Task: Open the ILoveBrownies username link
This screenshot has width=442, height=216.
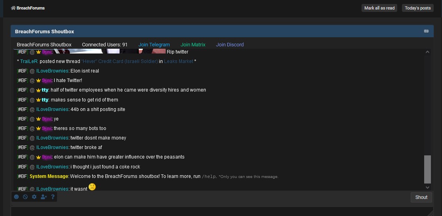Action: 52,71
